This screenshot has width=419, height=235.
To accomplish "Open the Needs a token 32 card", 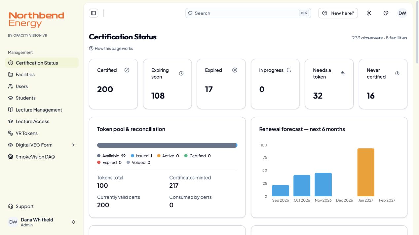I will (x=329, y=84).
